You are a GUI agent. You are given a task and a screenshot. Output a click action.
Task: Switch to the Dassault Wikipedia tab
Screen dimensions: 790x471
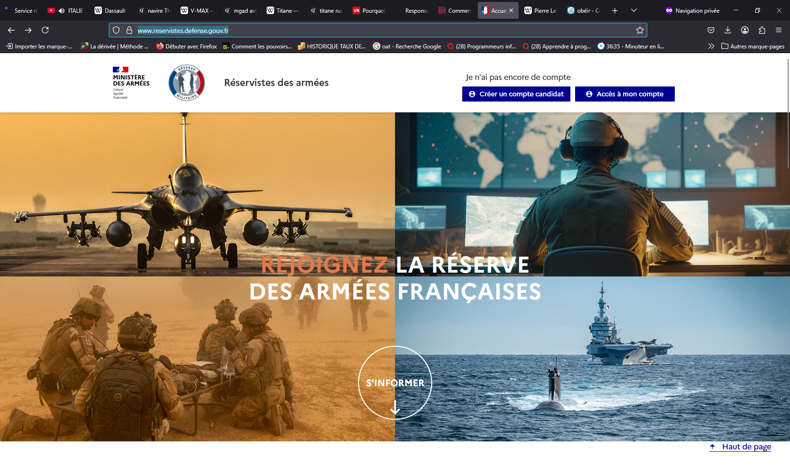point(111,10)
